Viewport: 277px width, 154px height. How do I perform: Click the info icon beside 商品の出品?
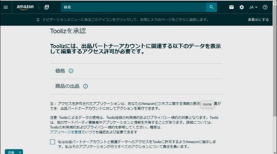85,86
